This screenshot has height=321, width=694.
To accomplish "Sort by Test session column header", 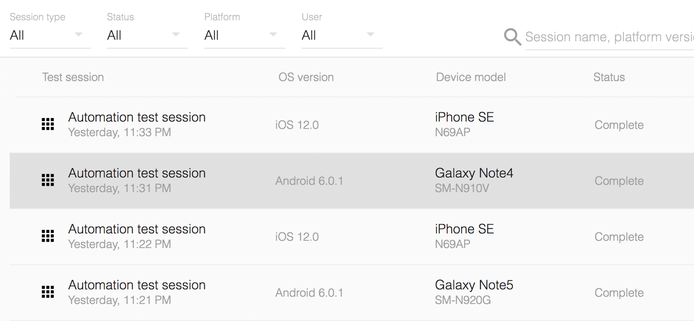I will (x=73, y=77).
